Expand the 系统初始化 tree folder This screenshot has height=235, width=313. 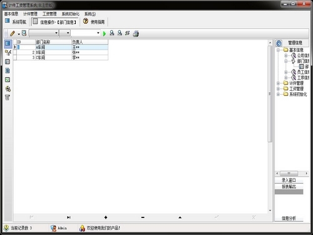pyautogui.click(x=278, y=94)
